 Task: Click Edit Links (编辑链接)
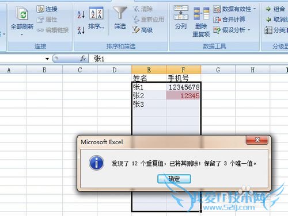click(52, 30)
